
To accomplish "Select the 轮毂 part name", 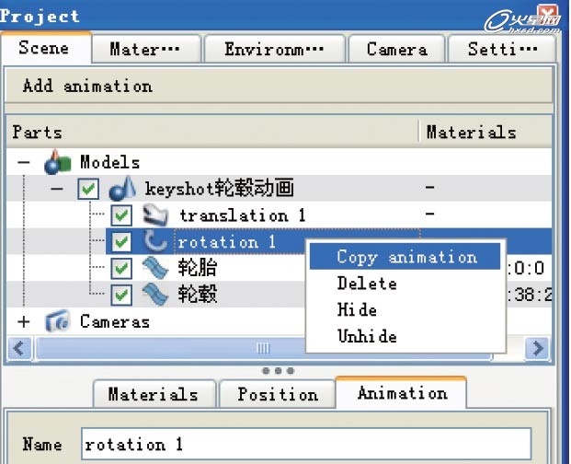I will (x=197, y=295).
